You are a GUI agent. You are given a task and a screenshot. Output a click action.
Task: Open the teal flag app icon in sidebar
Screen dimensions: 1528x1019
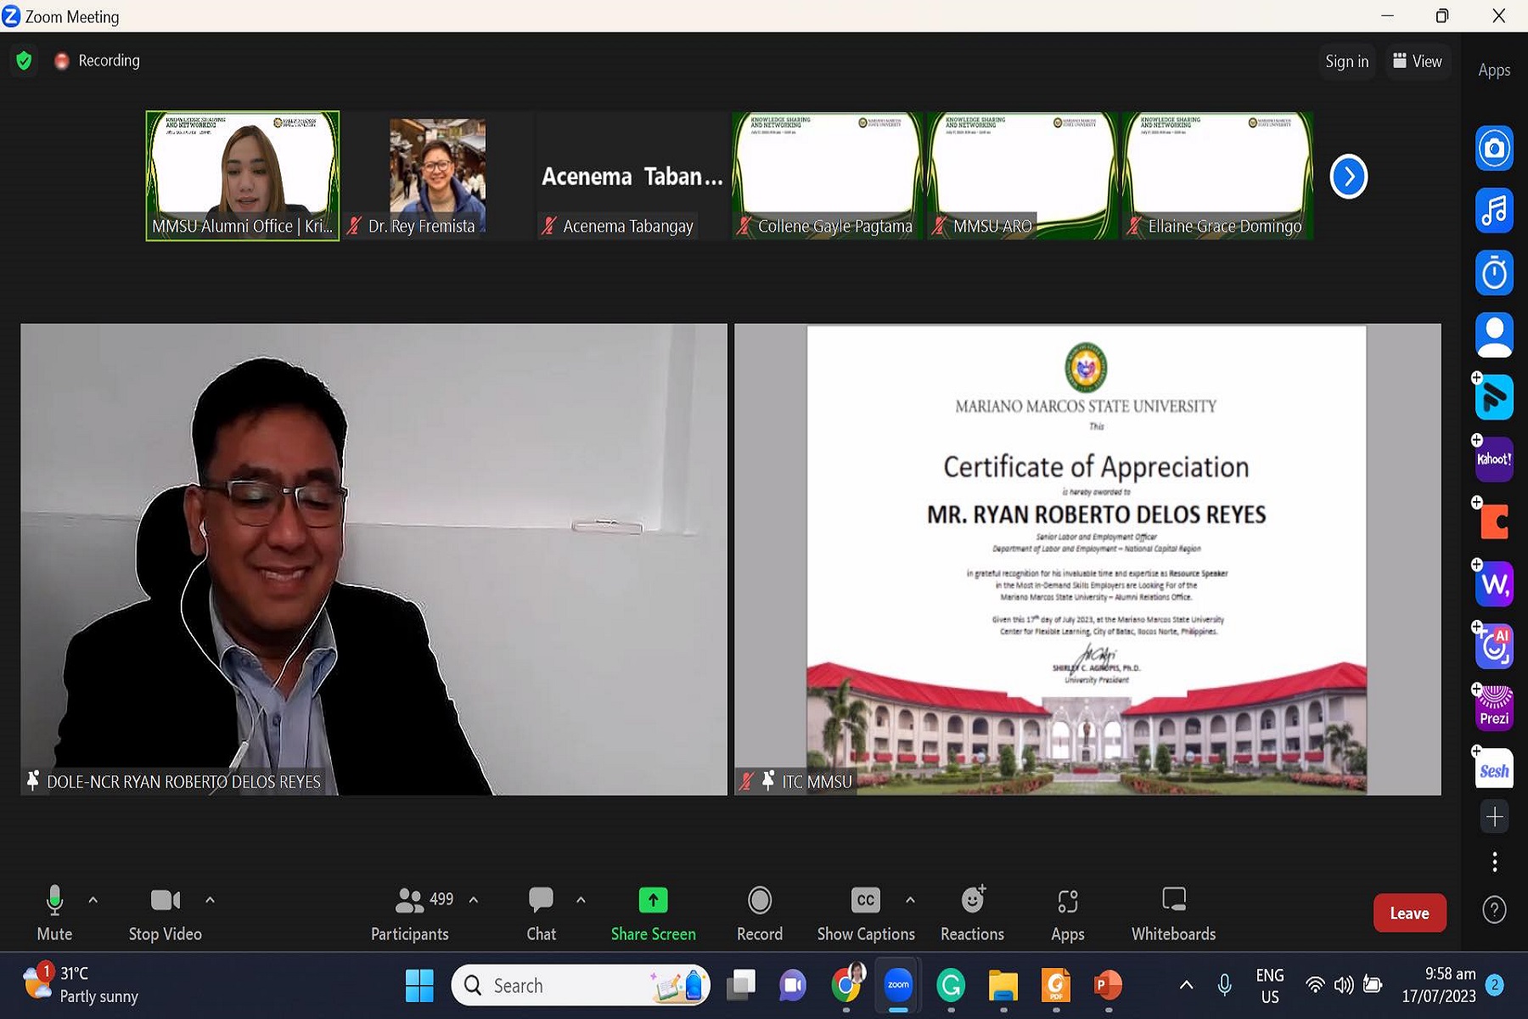click(x=1494, y=397)
